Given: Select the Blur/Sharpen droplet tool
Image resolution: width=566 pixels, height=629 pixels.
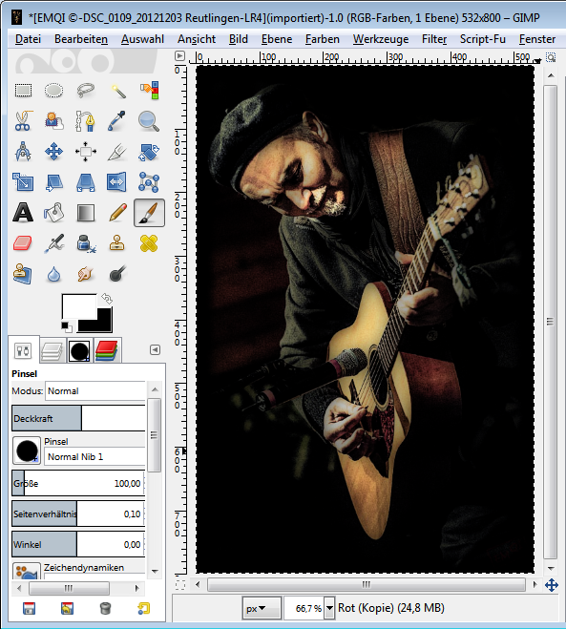Looking at the screenshot, I should [x=53, y=274].
